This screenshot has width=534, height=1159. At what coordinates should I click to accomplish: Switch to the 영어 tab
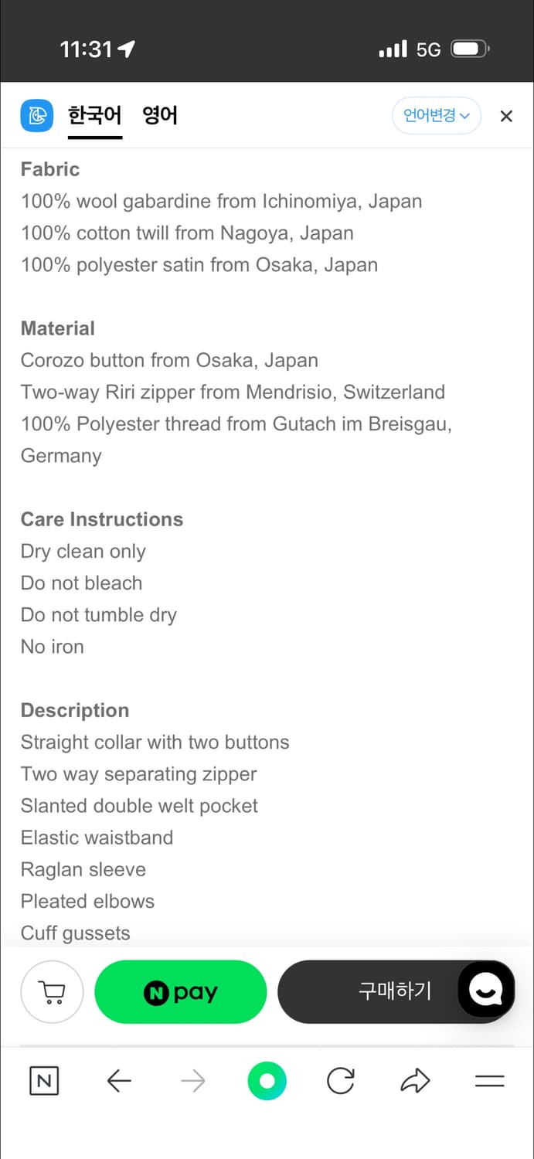[160, 117]
